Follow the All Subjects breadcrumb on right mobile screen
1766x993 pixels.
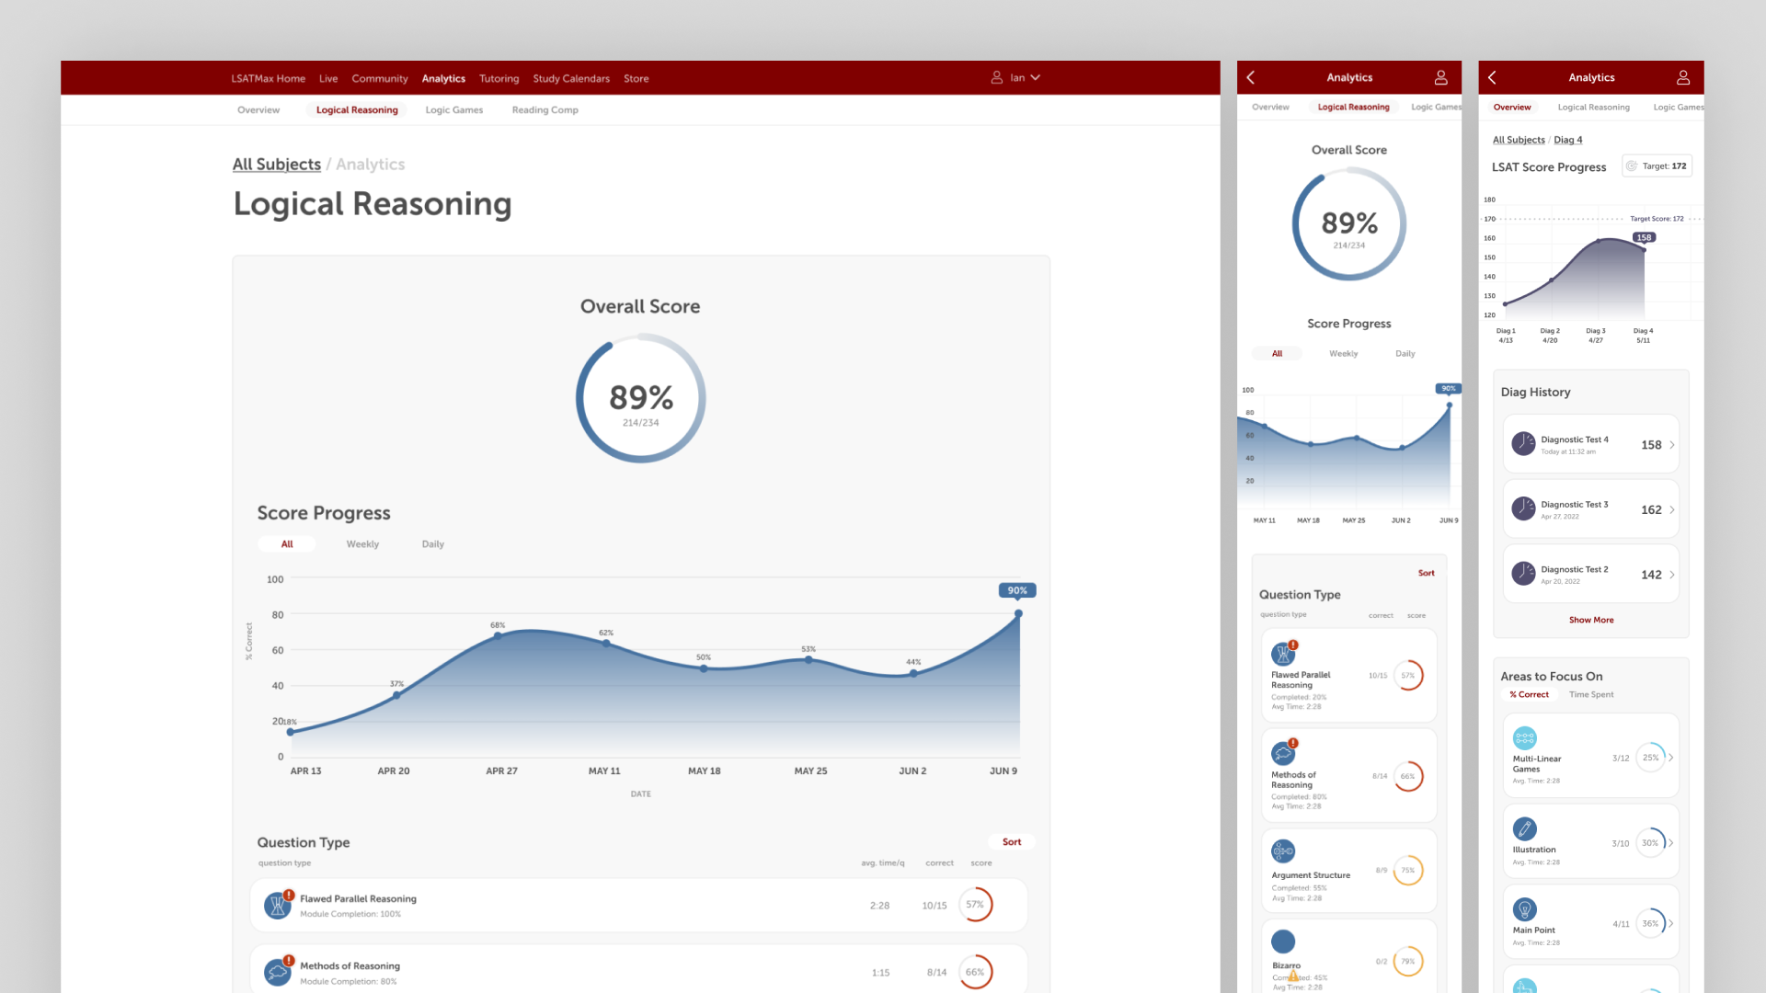pyautogui.click(x=1519, y=141)
